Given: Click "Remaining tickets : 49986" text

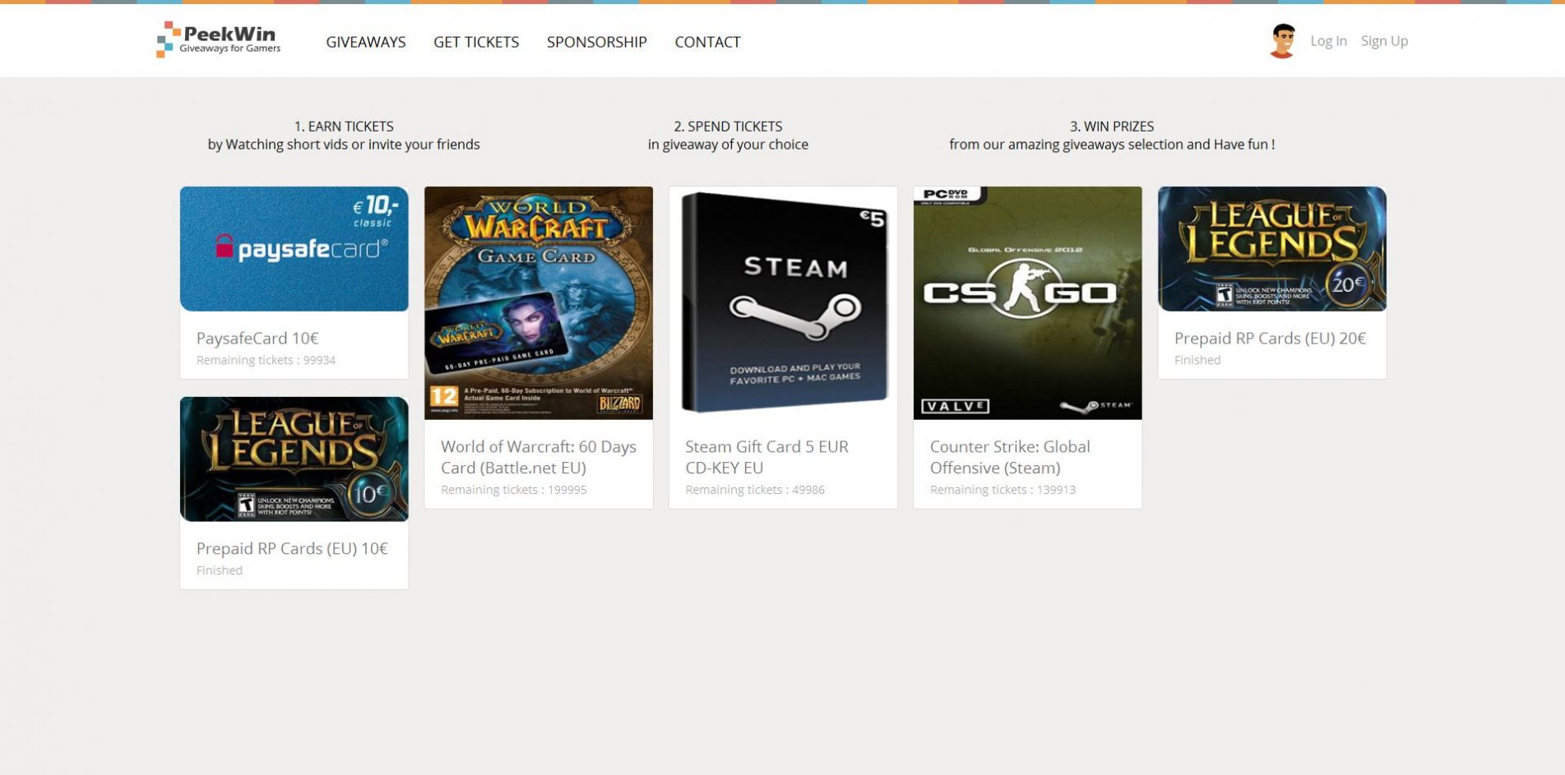Looking at the screenshot, I should (755, 490).
